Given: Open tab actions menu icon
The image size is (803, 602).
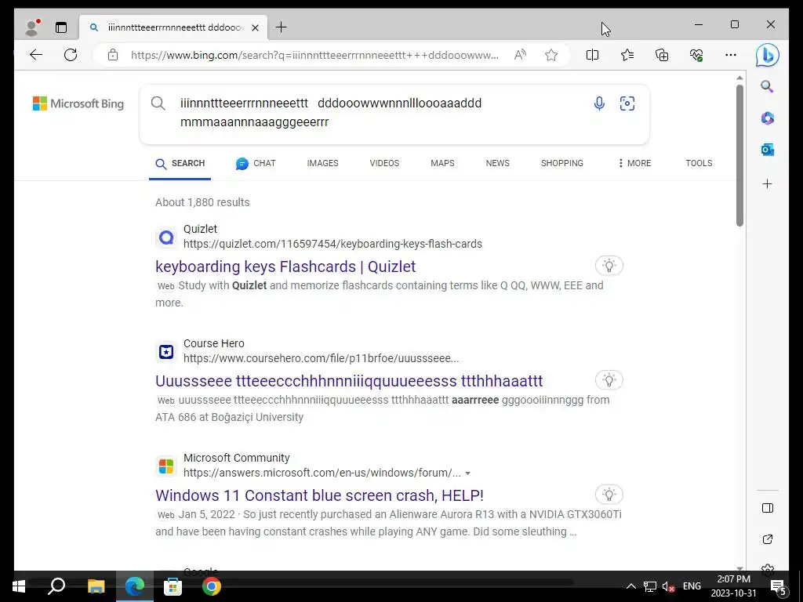Looking at the screenshot, I should click(x=61, y=27).
